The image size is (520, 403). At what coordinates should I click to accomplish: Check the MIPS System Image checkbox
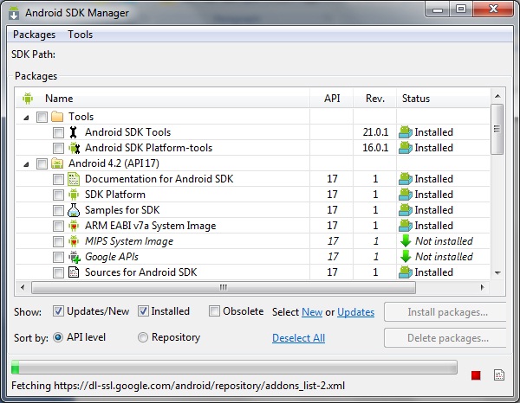point(58,241)
